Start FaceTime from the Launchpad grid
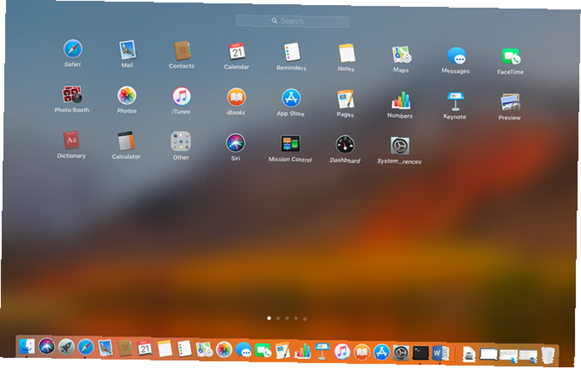The image size is (581, 369). [511, 57]
